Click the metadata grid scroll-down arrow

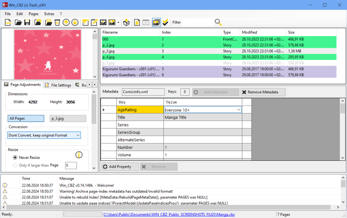[x=343, y=158]
